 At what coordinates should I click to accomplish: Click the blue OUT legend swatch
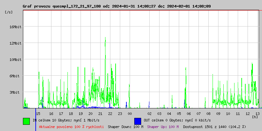tap(138, 121)
